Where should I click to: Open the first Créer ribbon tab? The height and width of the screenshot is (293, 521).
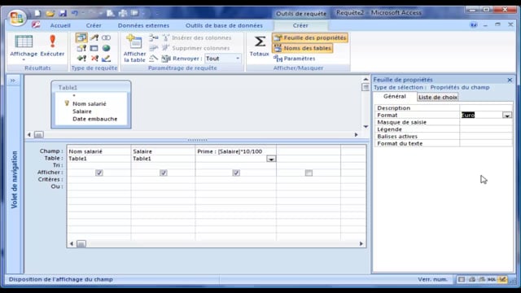(94, 25)
